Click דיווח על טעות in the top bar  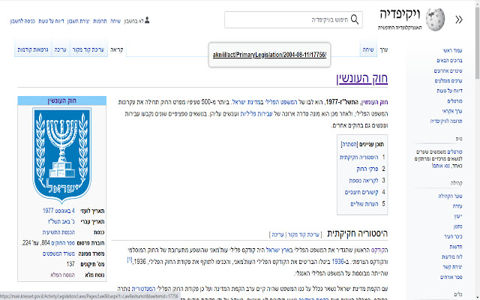[x=51, y=21]
